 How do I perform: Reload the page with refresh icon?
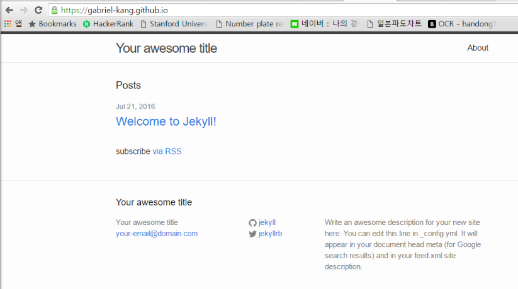(38, 10)
